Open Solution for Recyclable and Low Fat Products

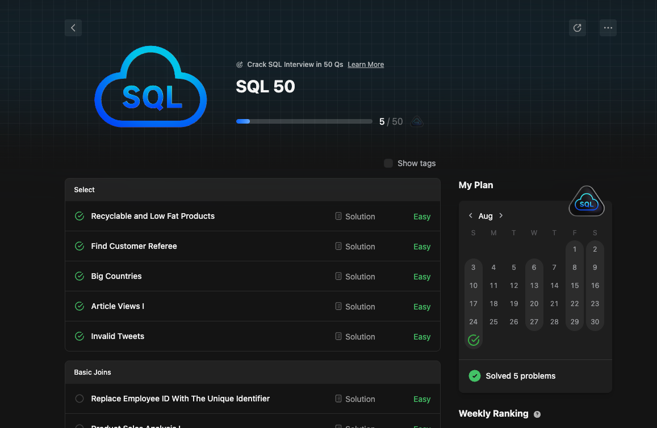point(355,217)
